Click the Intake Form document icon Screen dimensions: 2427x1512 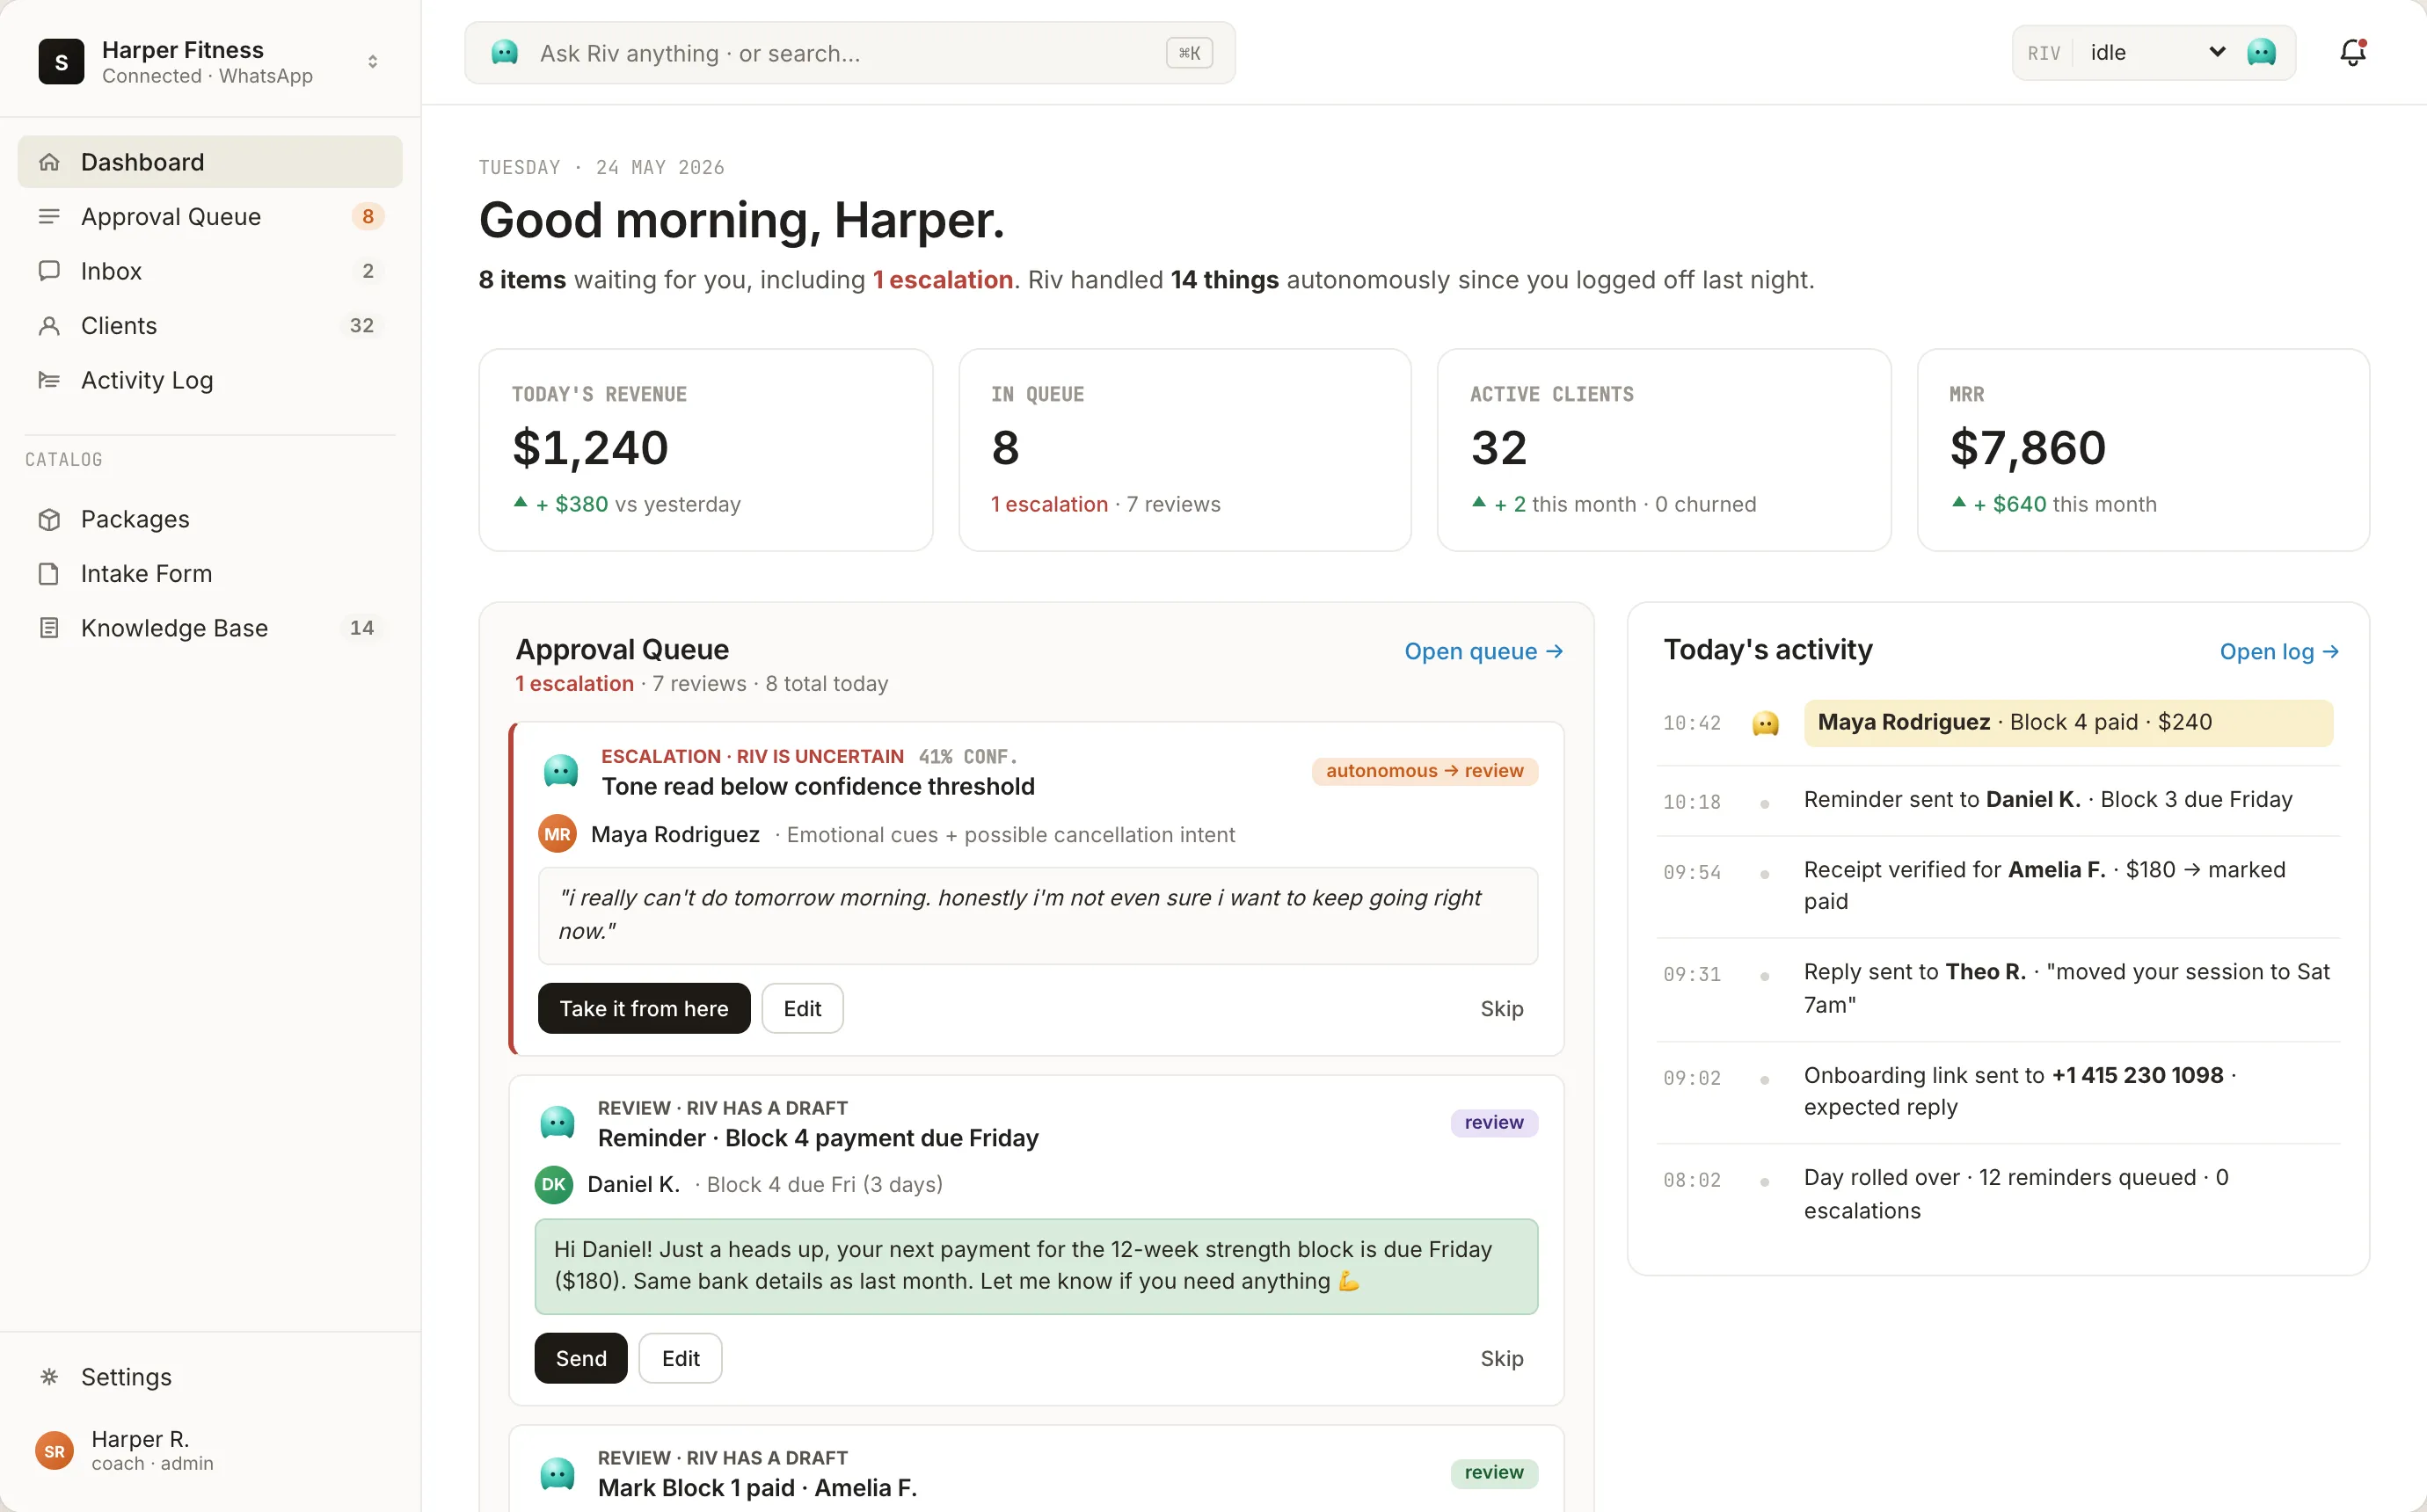[49, 574]
